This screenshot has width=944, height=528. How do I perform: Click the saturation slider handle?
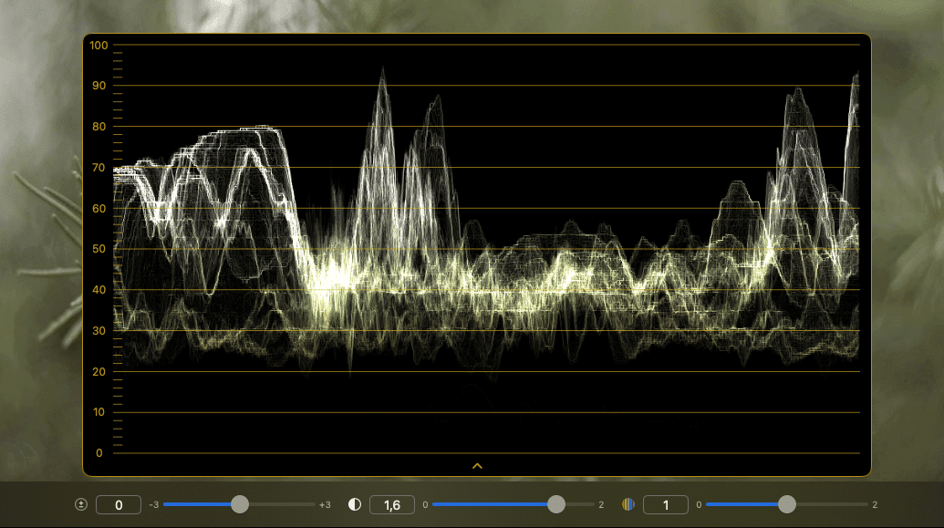coord(787,504)
